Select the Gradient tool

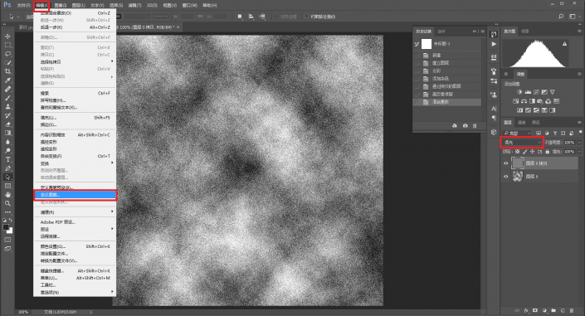point(7,133)
